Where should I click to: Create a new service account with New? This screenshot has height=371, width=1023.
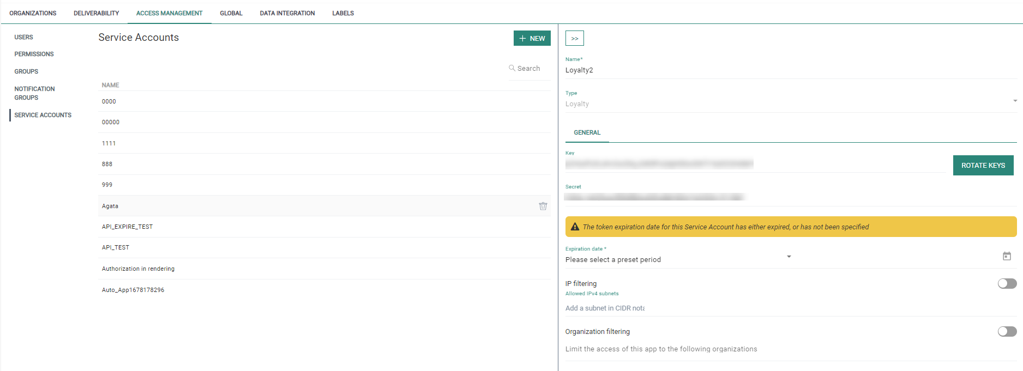532,38
